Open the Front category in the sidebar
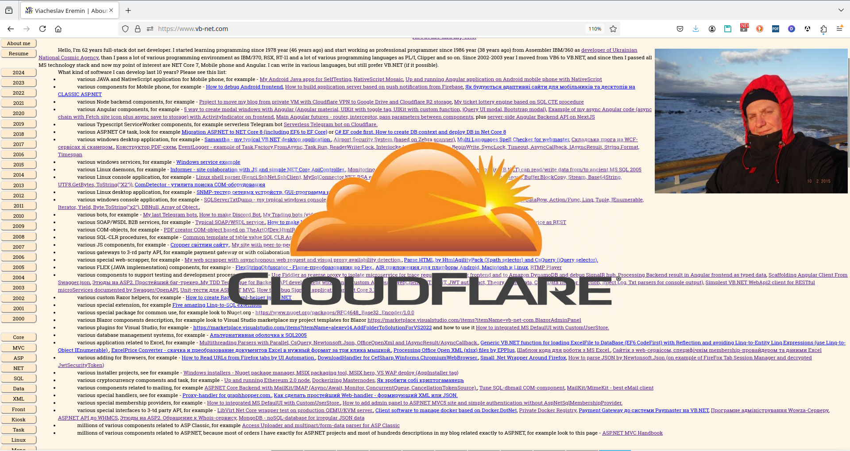This screenshot has width=850, height=451. (x=19, y=409)
